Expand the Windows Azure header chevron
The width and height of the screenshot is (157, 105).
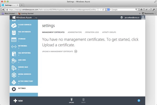(x=36, y=18)
